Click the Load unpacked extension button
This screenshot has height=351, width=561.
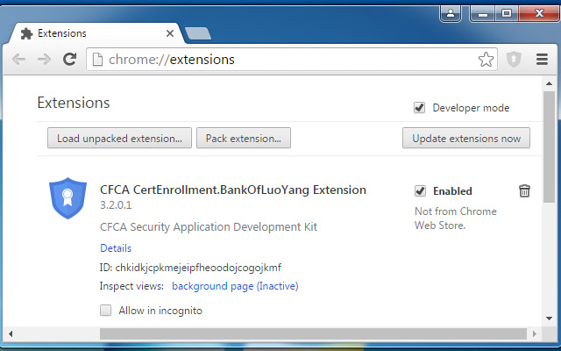click(119, 138)
